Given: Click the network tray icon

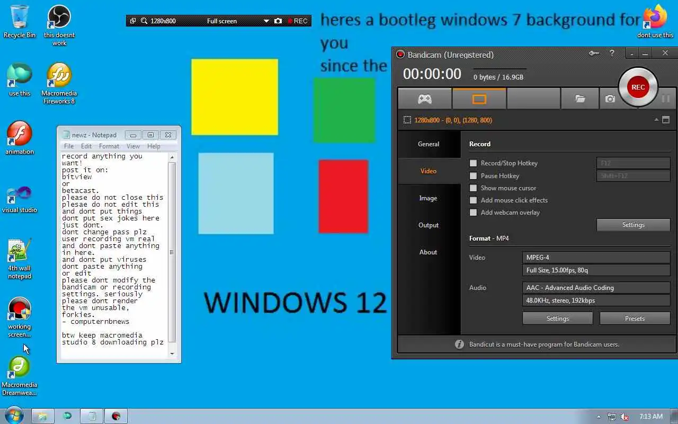Looking at the screenshot, I should coord(612,417).
